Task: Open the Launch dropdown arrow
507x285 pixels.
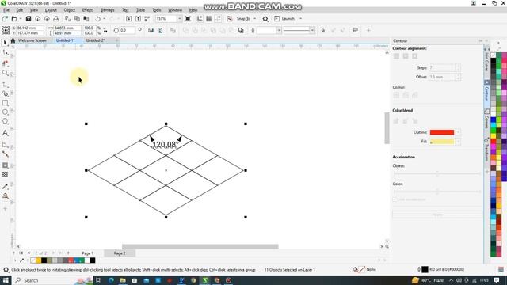Action: point(301,19)
